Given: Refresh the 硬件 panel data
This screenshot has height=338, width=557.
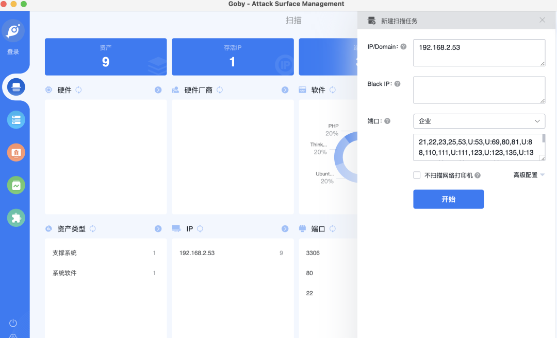Looking at the screenshot, I should click(78, 90).
